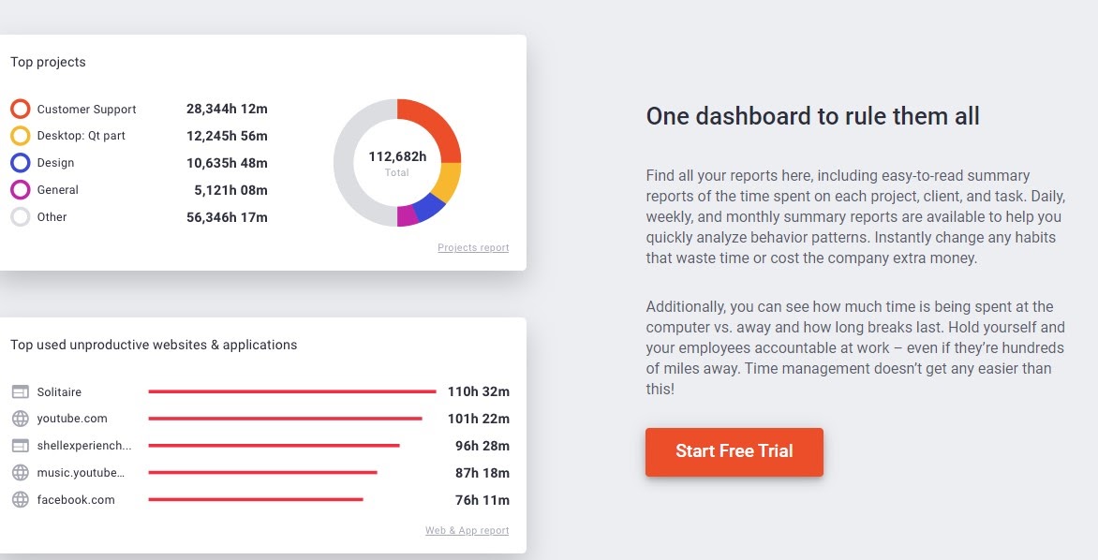
Task: Select the purple General legend ring
Action: [x=21, y=190]
